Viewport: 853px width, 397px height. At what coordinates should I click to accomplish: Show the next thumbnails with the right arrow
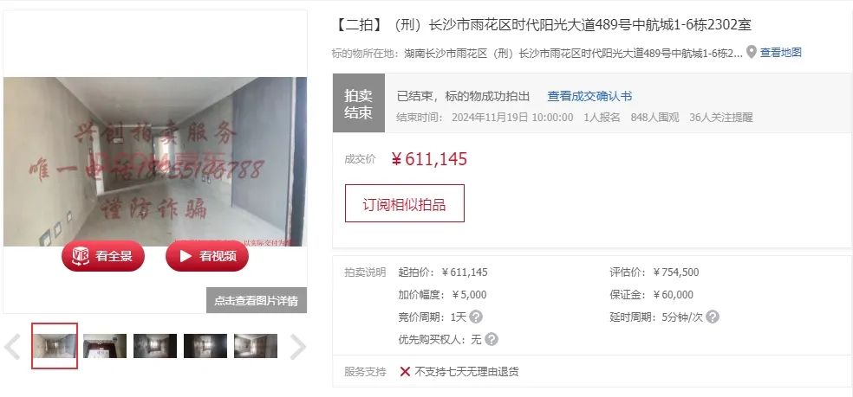coord(297,347)
